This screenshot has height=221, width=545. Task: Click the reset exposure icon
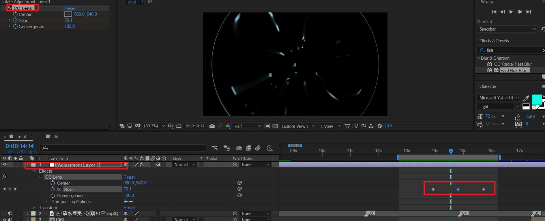pos(380,126)
